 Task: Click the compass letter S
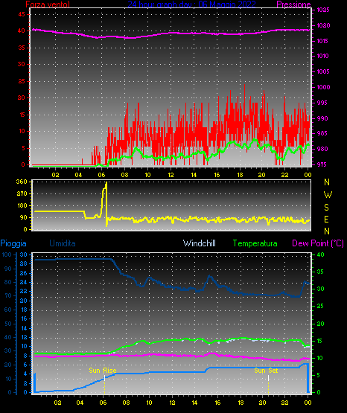click(326, 208)
